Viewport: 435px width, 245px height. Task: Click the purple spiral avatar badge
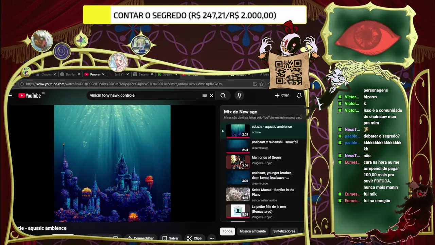coord(62,52)
